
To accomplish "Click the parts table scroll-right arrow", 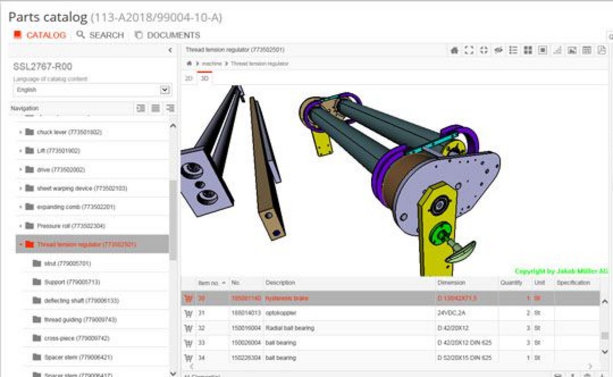I will click(590, 366).
